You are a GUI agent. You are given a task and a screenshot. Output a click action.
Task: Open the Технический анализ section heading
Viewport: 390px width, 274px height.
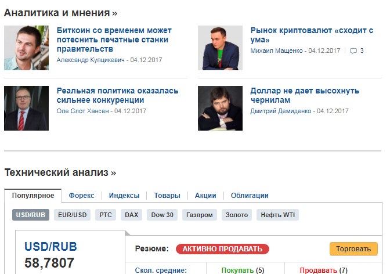[60, 172]
